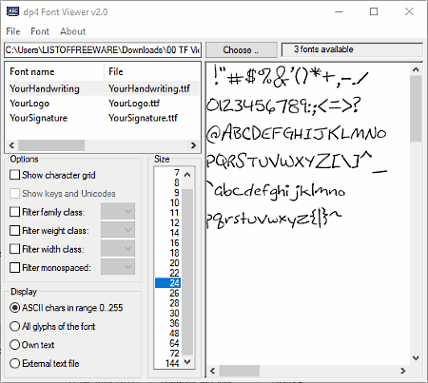Screen dimensions: 428x383
Task: Select All glyphs of the font
Action: coord(15,326)
